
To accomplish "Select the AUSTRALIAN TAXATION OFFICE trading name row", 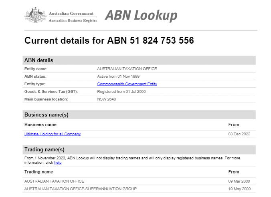I will (x=139, y=181).
